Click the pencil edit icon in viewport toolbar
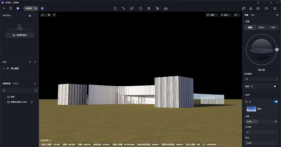This screenshot has width=281, height=147. pyautogui.click(x=54, y=15)
